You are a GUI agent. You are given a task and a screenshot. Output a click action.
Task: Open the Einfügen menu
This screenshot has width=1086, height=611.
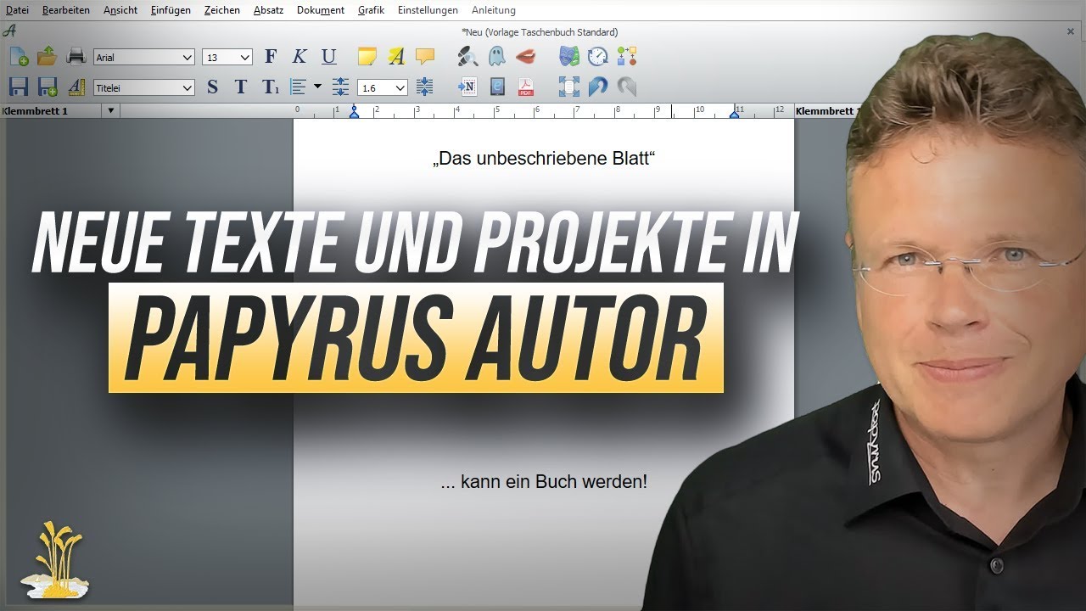click(x=171, y=10)
